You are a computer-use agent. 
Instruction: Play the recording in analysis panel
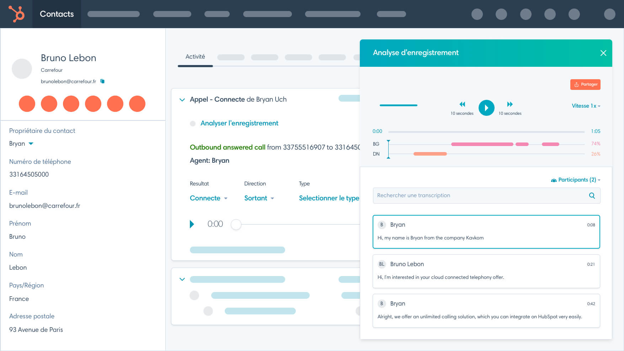486,108
